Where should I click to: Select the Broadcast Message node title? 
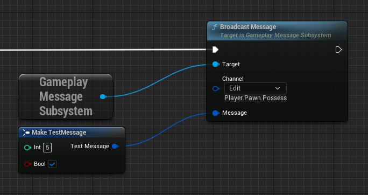point(248,27)
